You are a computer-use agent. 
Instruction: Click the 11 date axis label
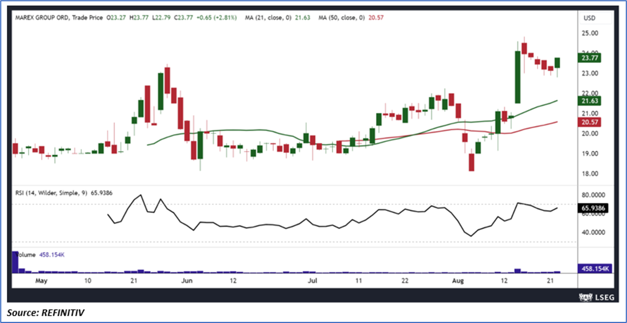click(359, 281)
